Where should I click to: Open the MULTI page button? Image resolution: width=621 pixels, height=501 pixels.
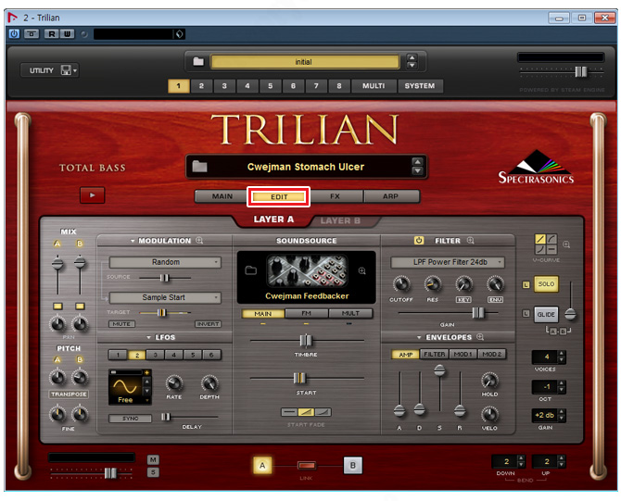374,85
